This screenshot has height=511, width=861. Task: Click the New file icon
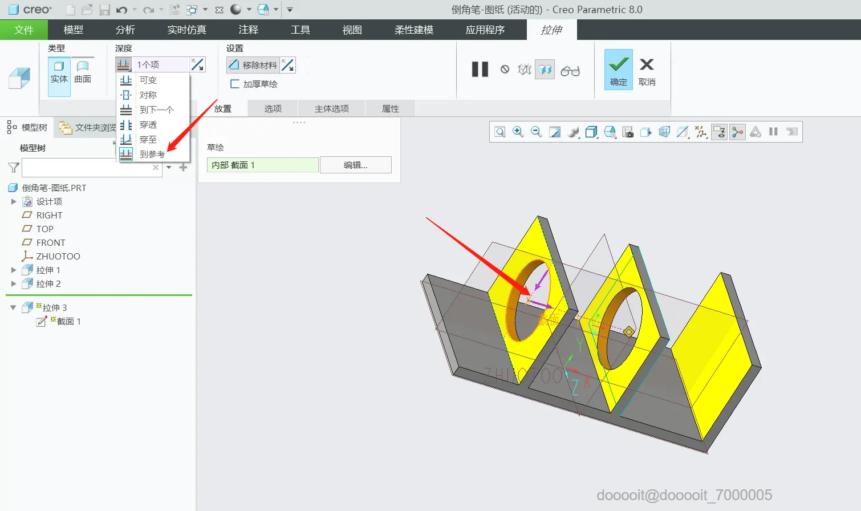[x=70, y=10]
